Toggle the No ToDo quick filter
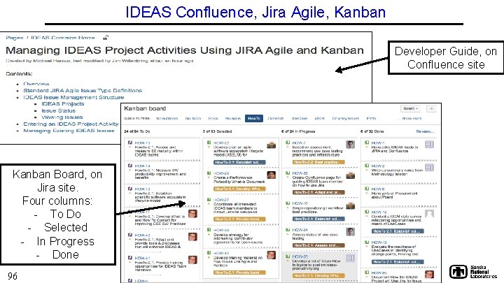 193,118
